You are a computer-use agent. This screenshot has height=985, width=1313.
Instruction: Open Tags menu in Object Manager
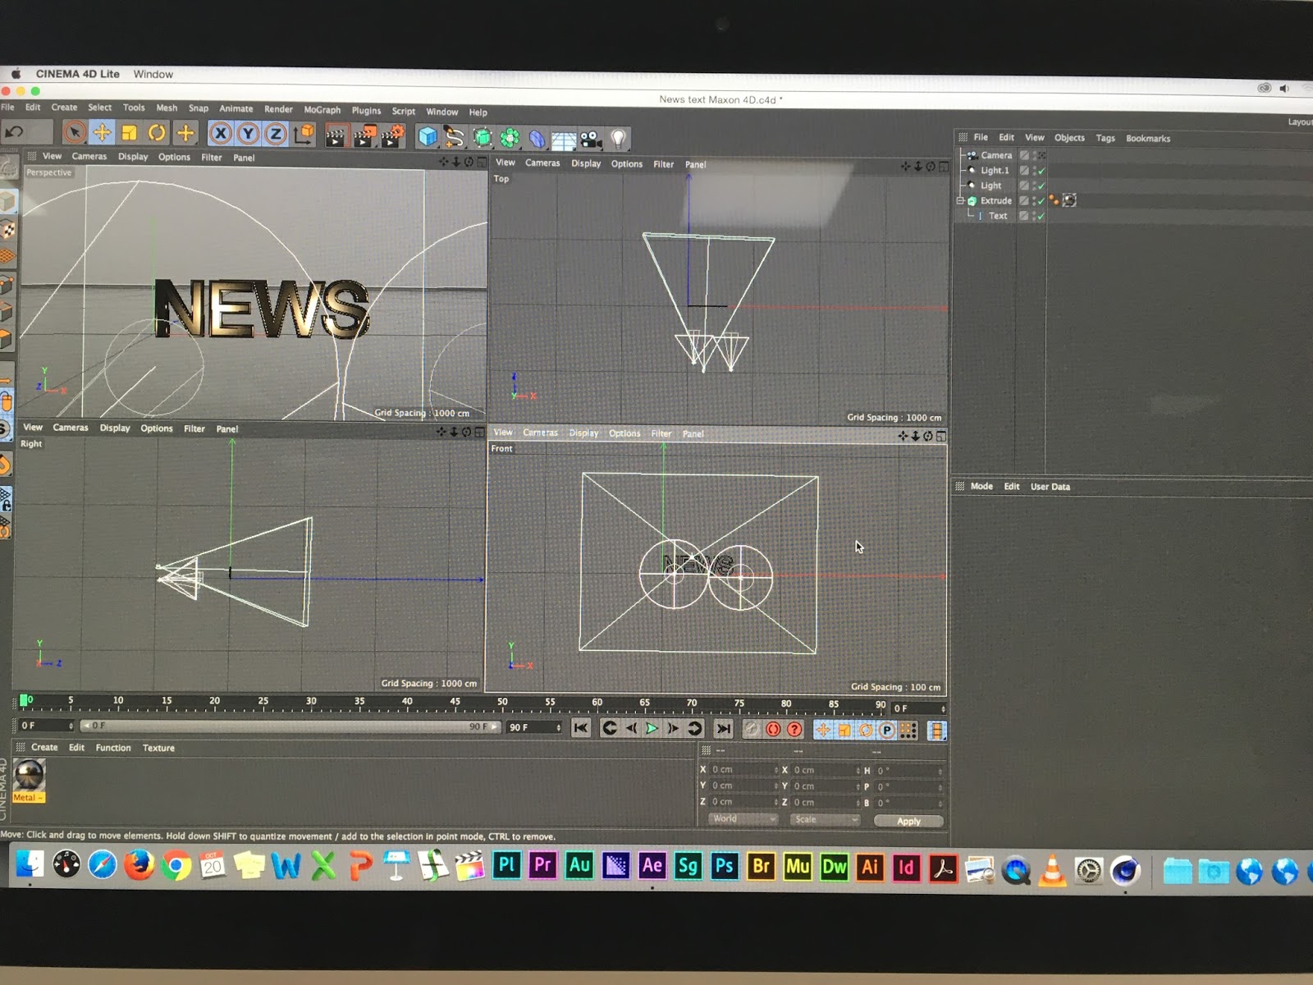pos(1105,138)
